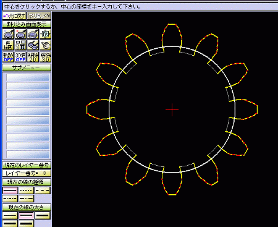
Task: Click the zoom-out magnifier icon
Action: tap(8, 34)
